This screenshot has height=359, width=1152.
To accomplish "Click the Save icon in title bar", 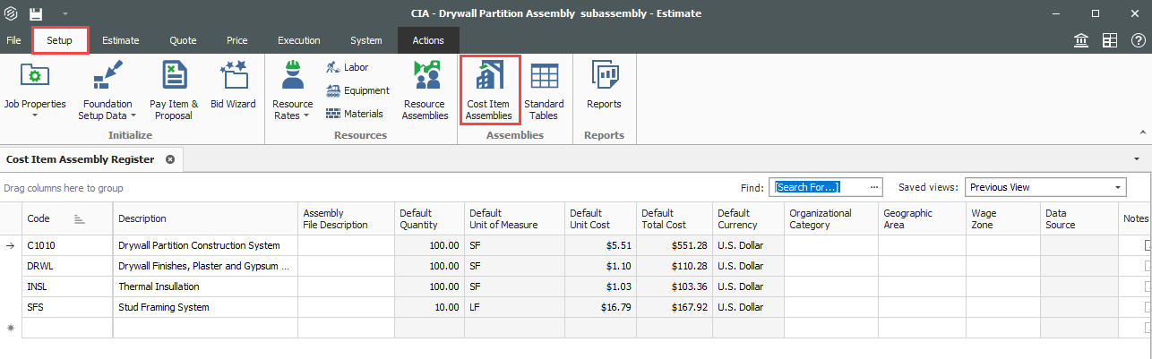I will click(x=36, y=13).
